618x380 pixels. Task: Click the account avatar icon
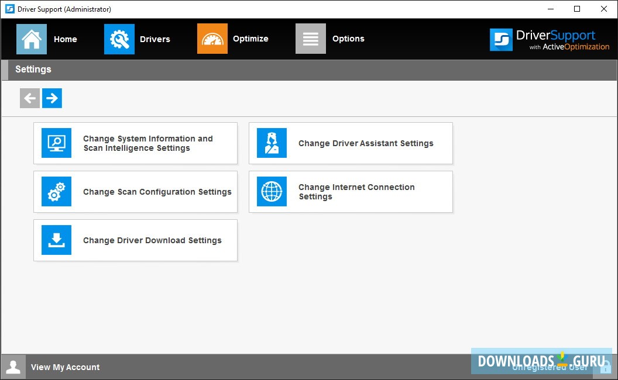pos(13,367)
